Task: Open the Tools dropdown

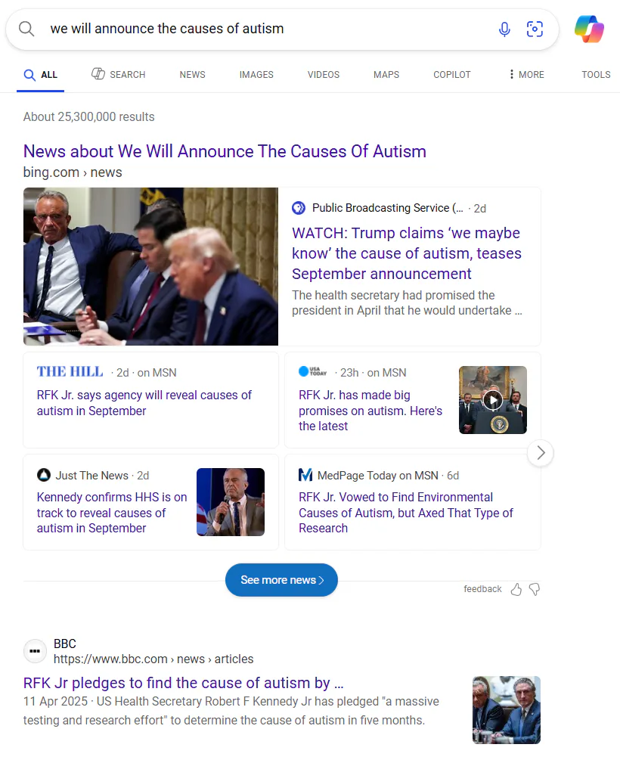Action: click(x=596, y=74)
